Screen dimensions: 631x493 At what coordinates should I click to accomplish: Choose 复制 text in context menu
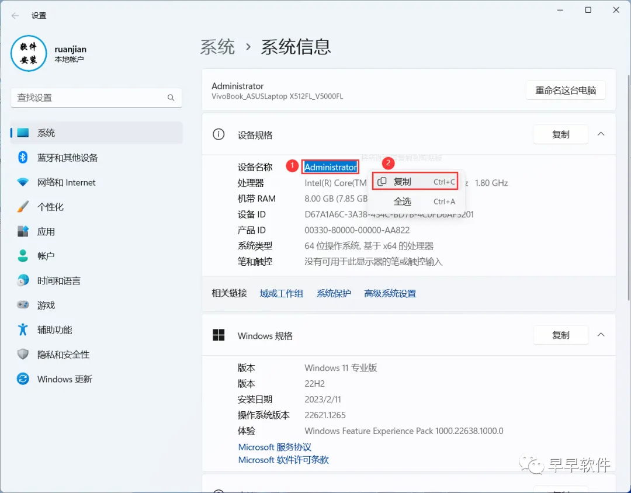[x=402, y=182]
